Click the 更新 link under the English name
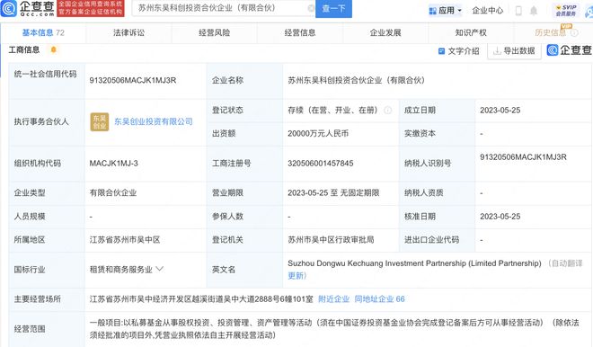Screen dimensions: 593x347 (297, 275)
